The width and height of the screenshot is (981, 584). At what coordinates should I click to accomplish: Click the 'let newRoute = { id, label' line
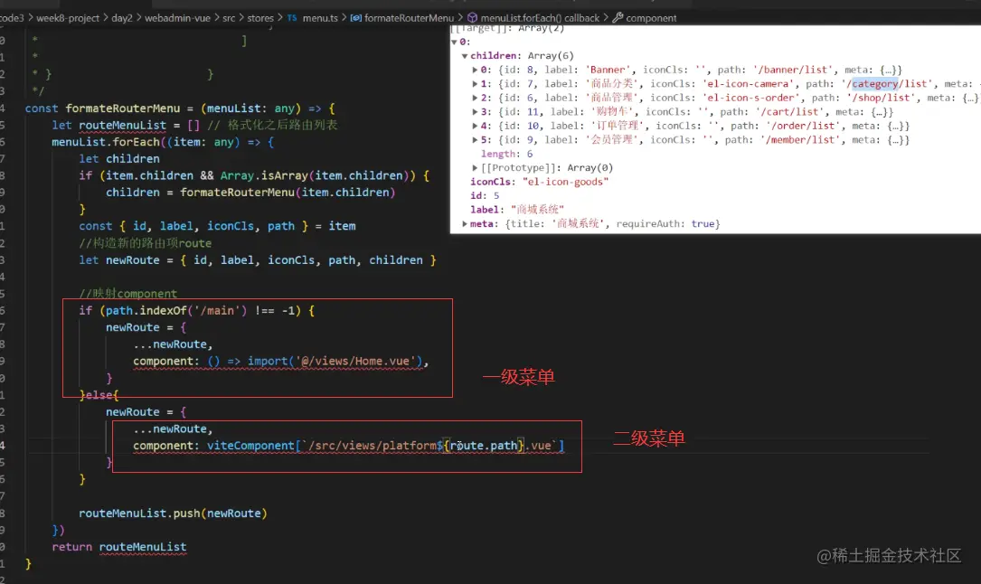(258, 260)
